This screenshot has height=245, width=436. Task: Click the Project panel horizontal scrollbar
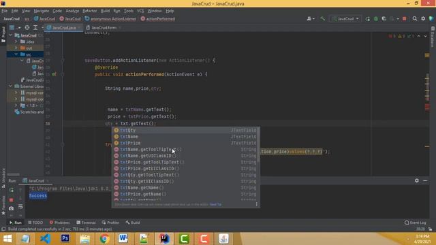tap(14, 174)
